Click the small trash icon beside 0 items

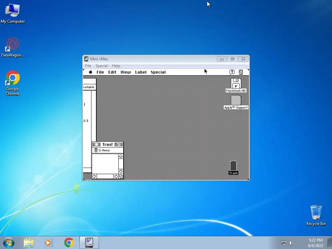96,150
